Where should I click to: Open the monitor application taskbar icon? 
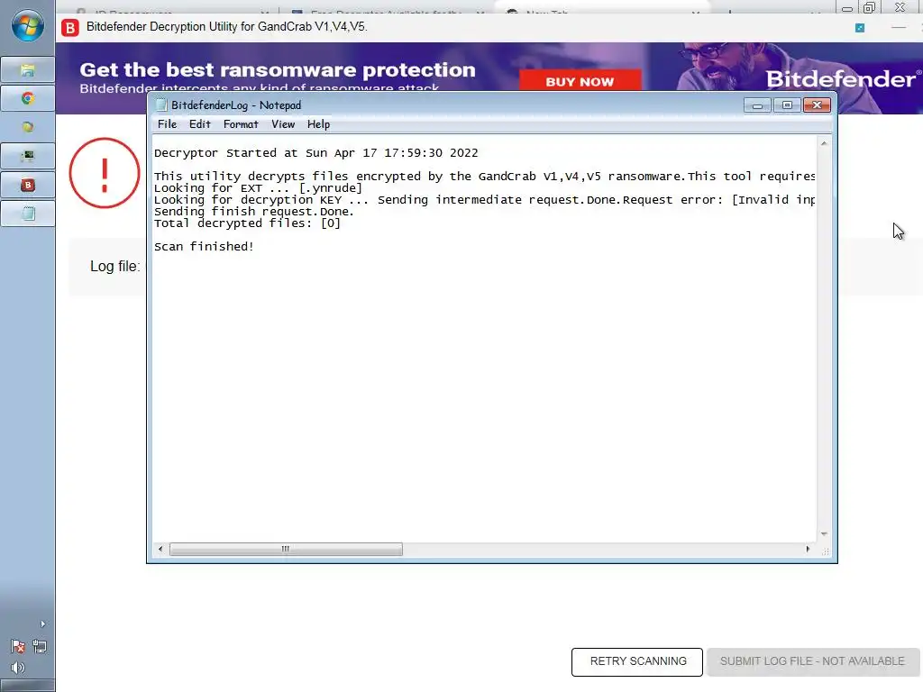tap(28, 156)
